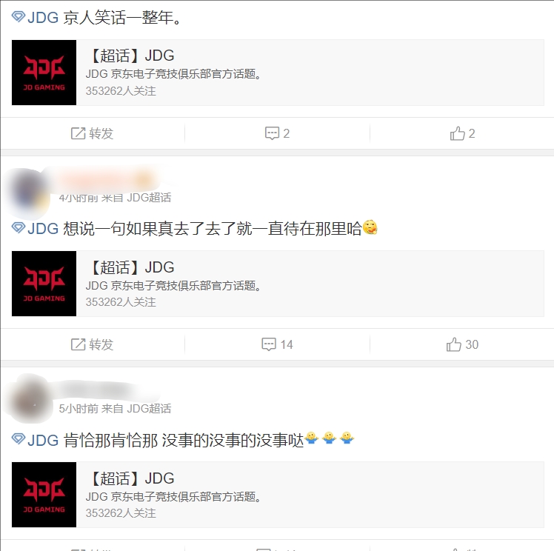Open blurred avatar of the second post author
This screenshot has height=551, width=554.
(28, 193)
